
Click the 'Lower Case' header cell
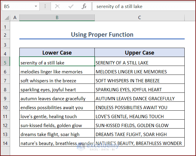pyautogui.click(x=57, y=52)
